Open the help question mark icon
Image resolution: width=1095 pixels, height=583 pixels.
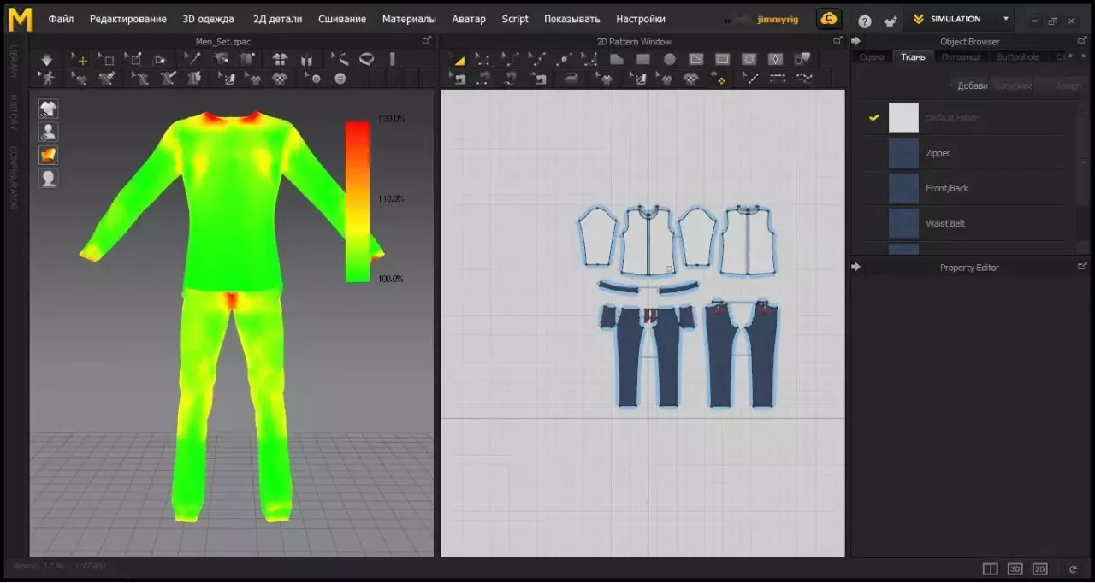click(x=865, y=21)
